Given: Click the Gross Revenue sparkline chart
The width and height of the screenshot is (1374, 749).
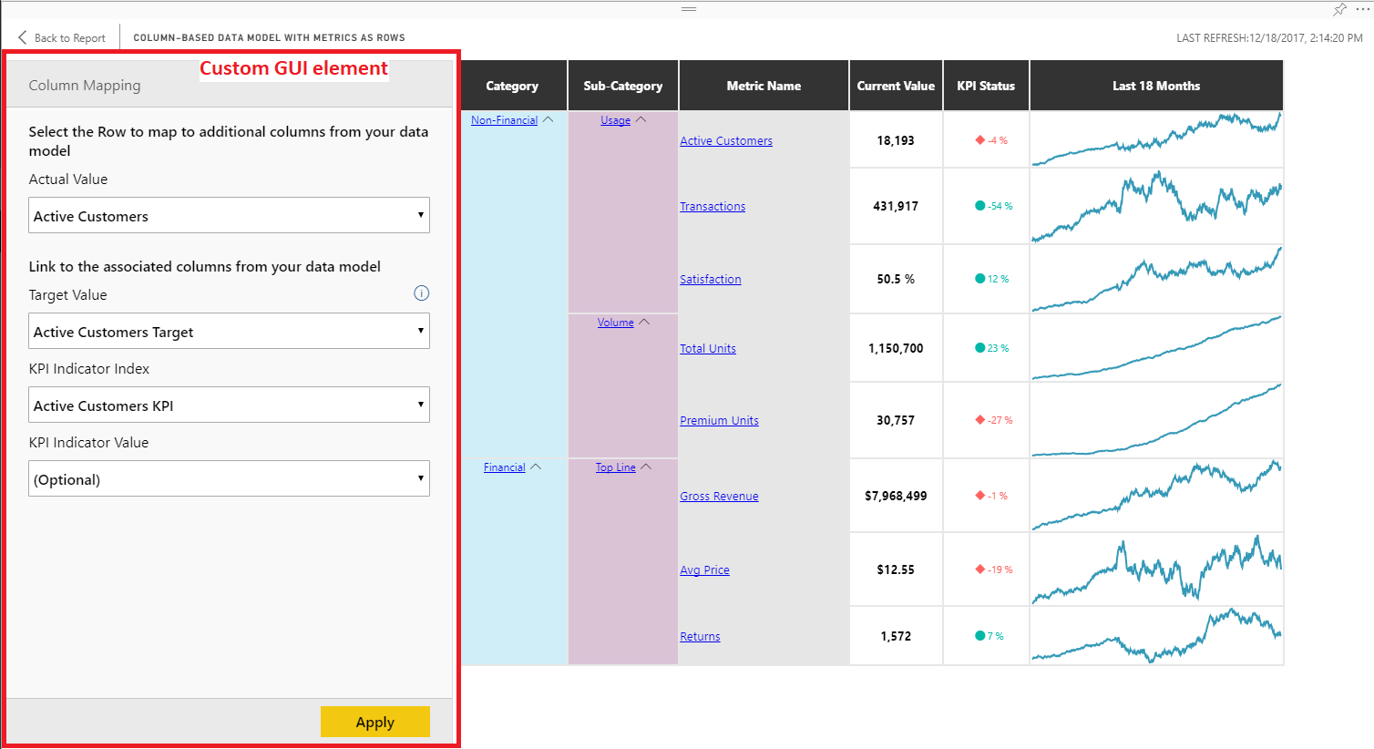Looking at the screenshot, I should pos(1156,496).
